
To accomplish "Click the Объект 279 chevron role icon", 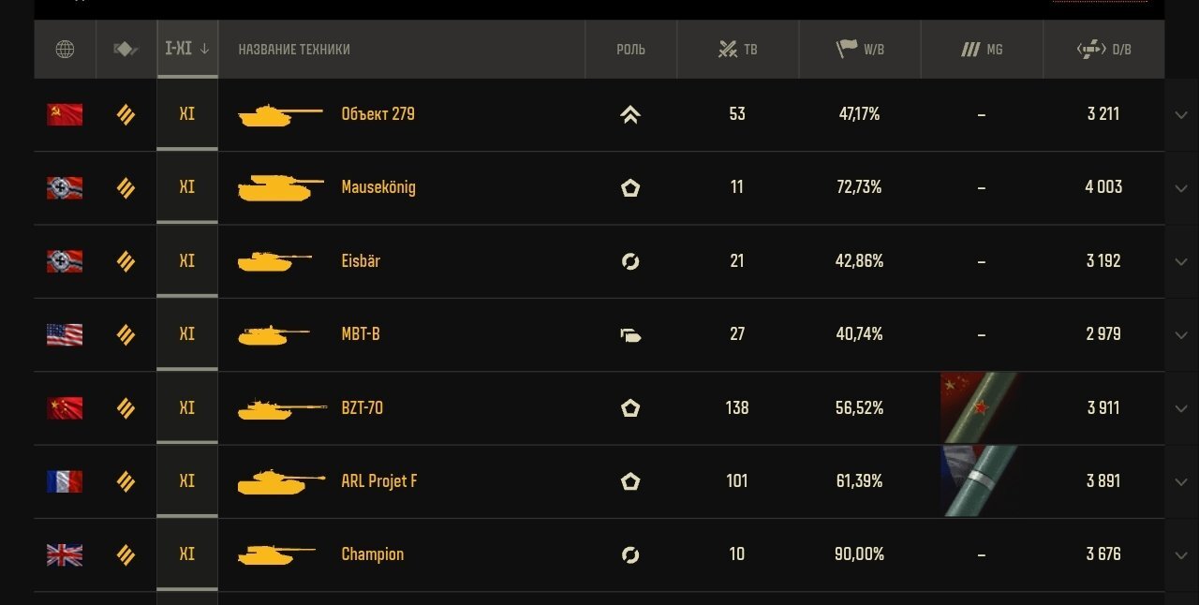I will coord(630,114).
